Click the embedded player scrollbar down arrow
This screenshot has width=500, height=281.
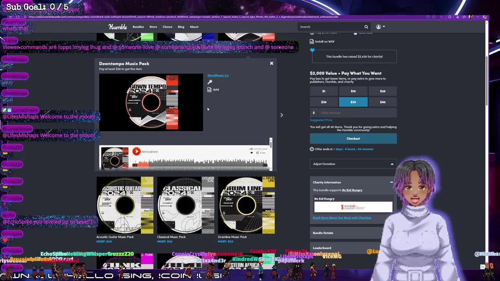(x=270, y=169)
